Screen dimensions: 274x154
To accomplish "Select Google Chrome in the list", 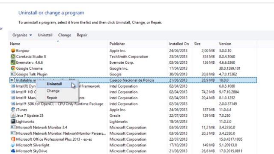I will point(29,68).
